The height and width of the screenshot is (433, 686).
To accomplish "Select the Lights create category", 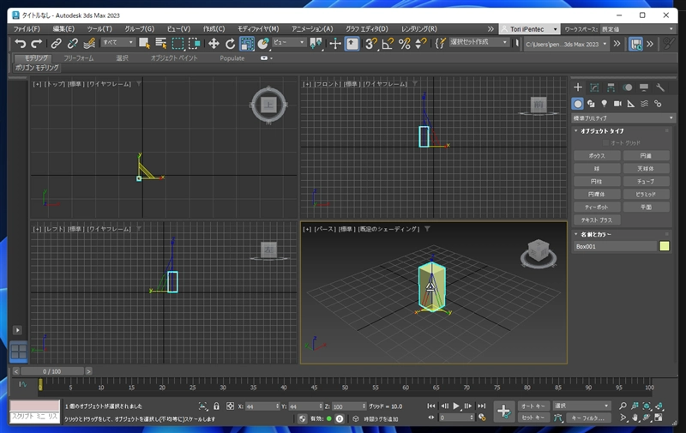I will [605, 104].
